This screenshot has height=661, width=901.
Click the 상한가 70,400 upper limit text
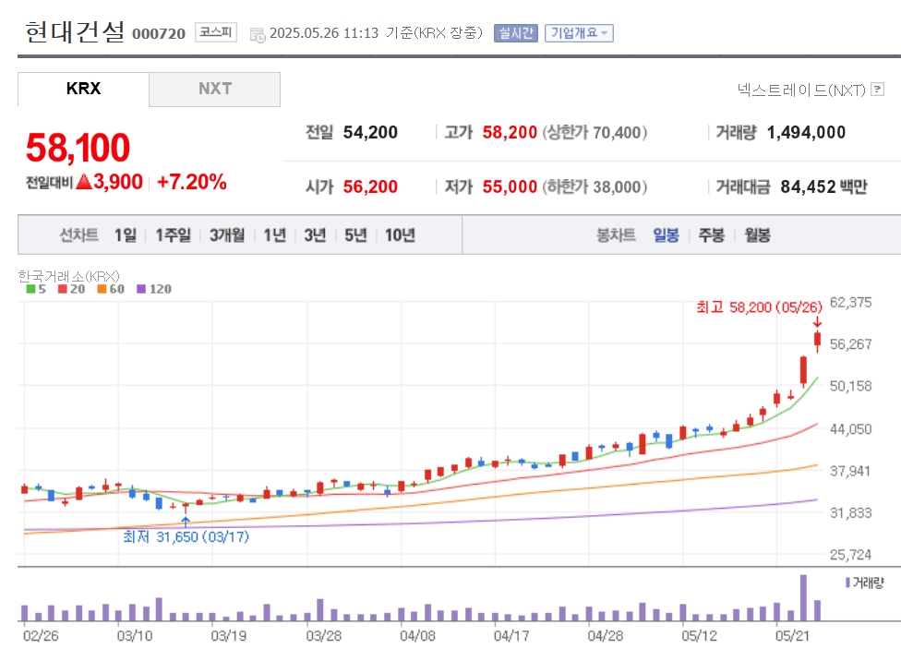pyautogui.click(x=595, y=132)
